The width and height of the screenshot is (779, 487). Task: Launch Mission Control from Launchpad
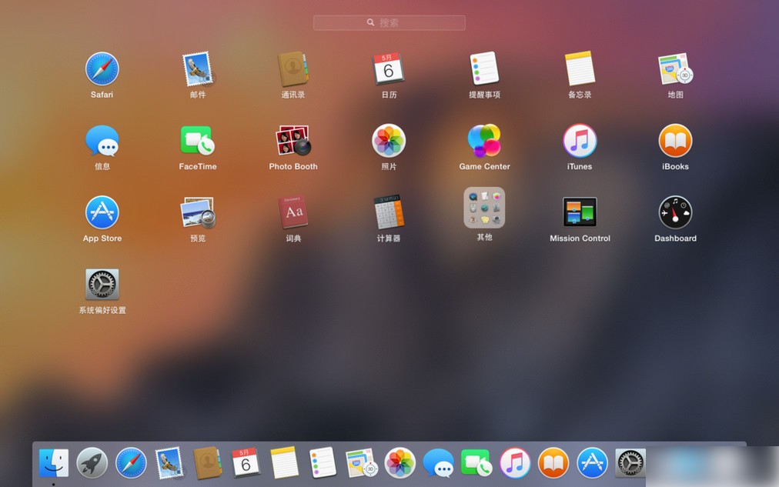click(580, 212)
